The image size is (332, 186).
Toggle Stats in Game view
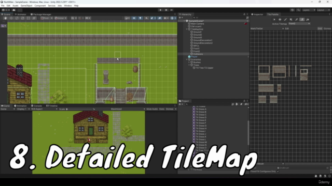click(x=162, y=109)
